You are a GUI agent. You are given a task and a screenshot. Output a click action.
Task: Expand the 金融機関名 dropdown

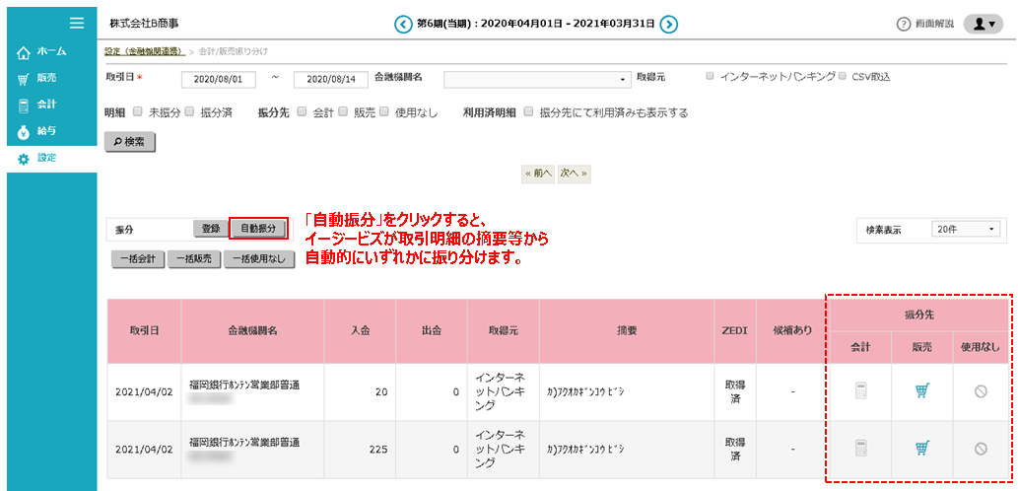pos(538,79)
